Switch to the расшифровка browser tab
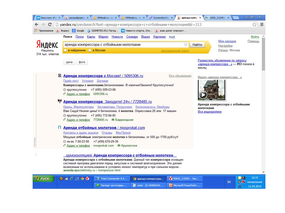285x213 pixels. 77,18
